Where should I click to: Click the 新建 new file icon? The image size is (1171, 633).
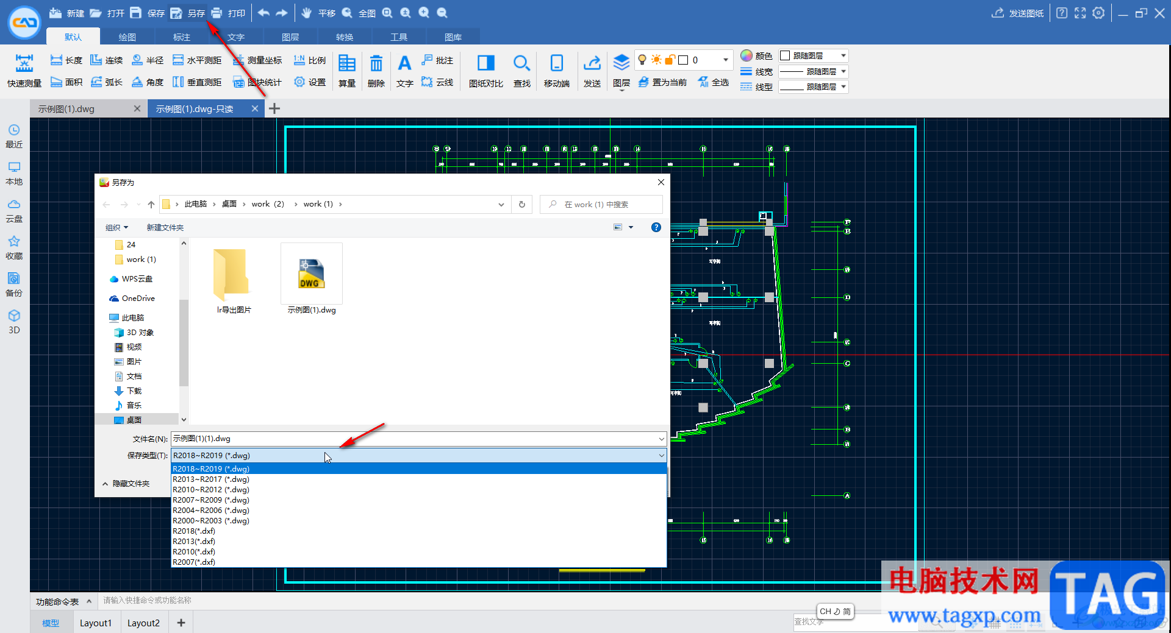(56, 13)
